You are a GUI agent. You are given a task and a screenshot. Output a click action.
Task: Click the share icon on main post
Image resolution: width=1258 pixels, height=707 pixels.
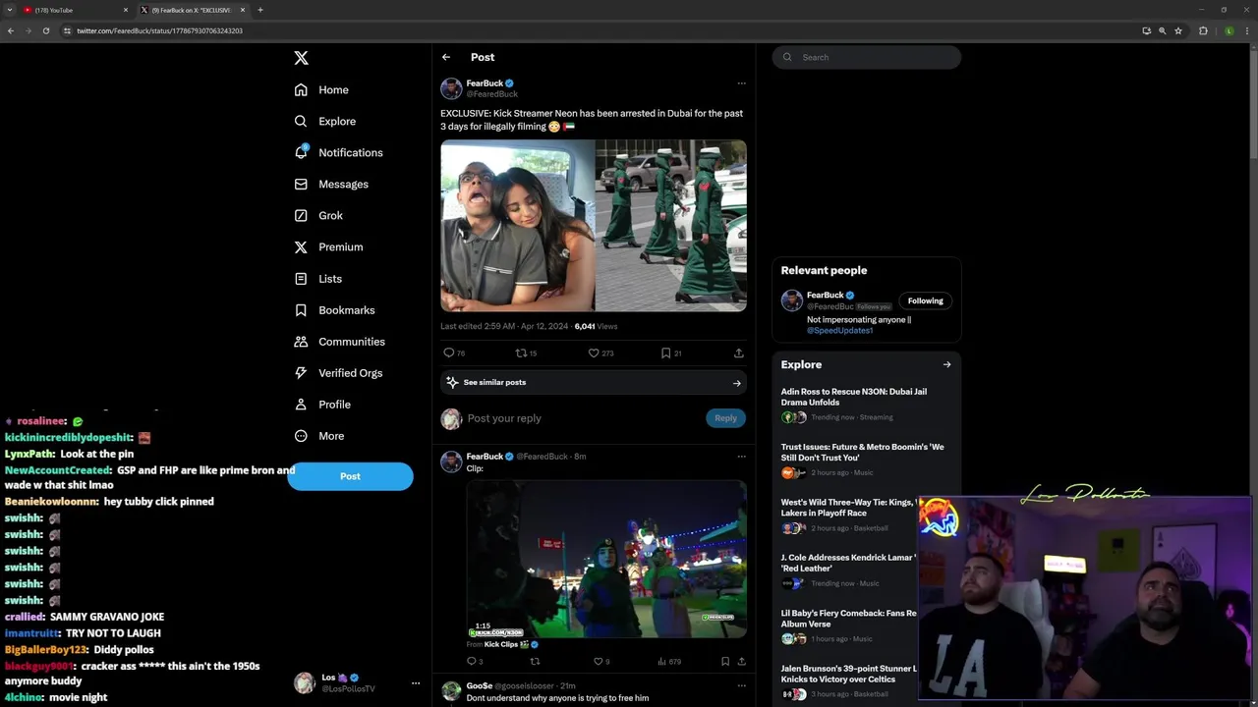(739, 353)
